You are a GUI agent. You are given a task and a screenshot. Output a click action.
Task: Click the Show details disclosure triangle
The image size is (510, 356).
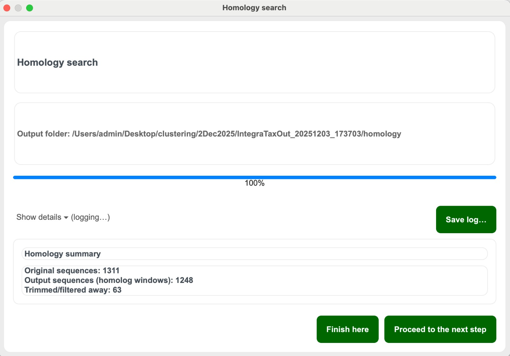coord(66,218)
